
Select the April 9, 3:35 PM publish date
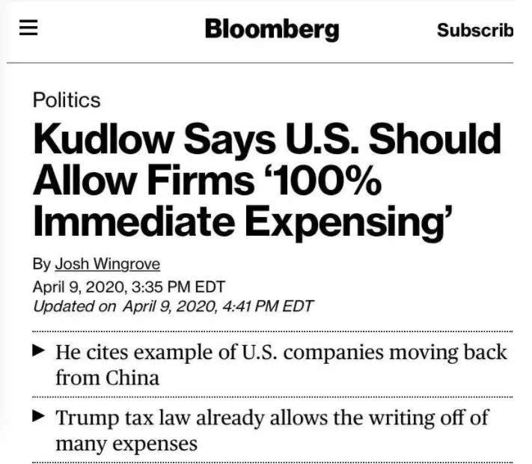pyautogui.click(x=129, y=286)
